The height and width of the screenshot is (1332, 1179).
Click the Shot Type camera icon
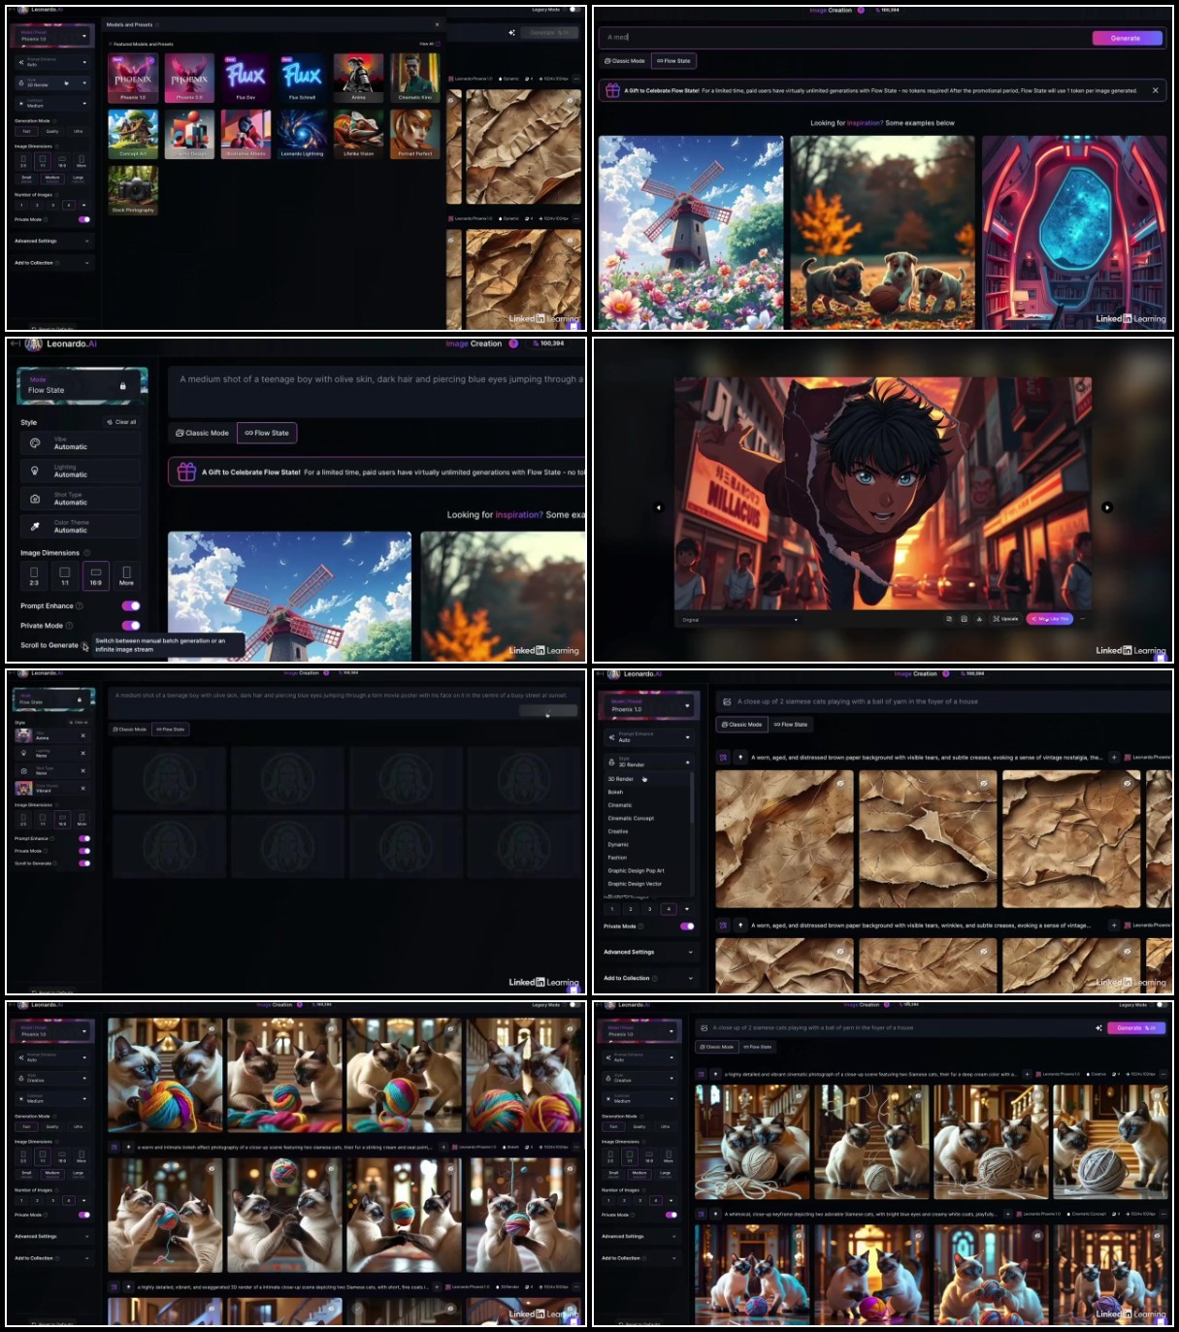[35, 499]
